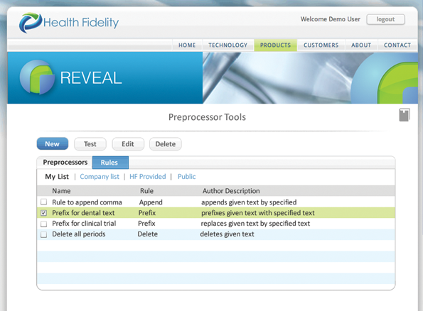View the Public rules list
This screenshot has width=423, height=311.
click(x=187, y=177)
